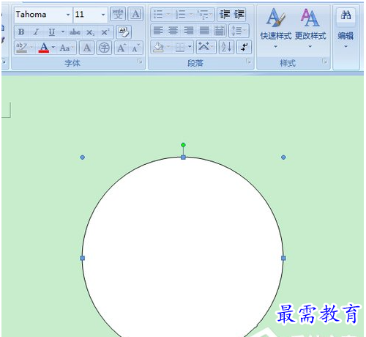Open borders dropdown arrow
The width and height of the screenshot is (366, 337).
pyautogui.click(x=190, y=47)
